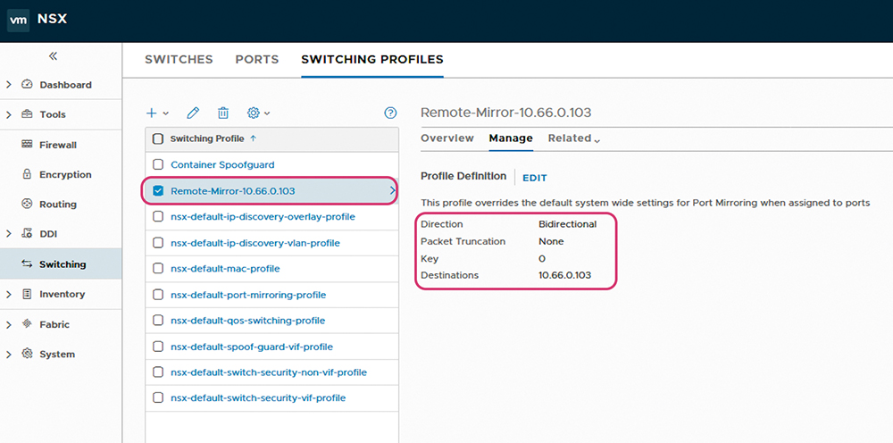
Task: Expand the Dashboard menu chevron
Action: tap(9, 85)
